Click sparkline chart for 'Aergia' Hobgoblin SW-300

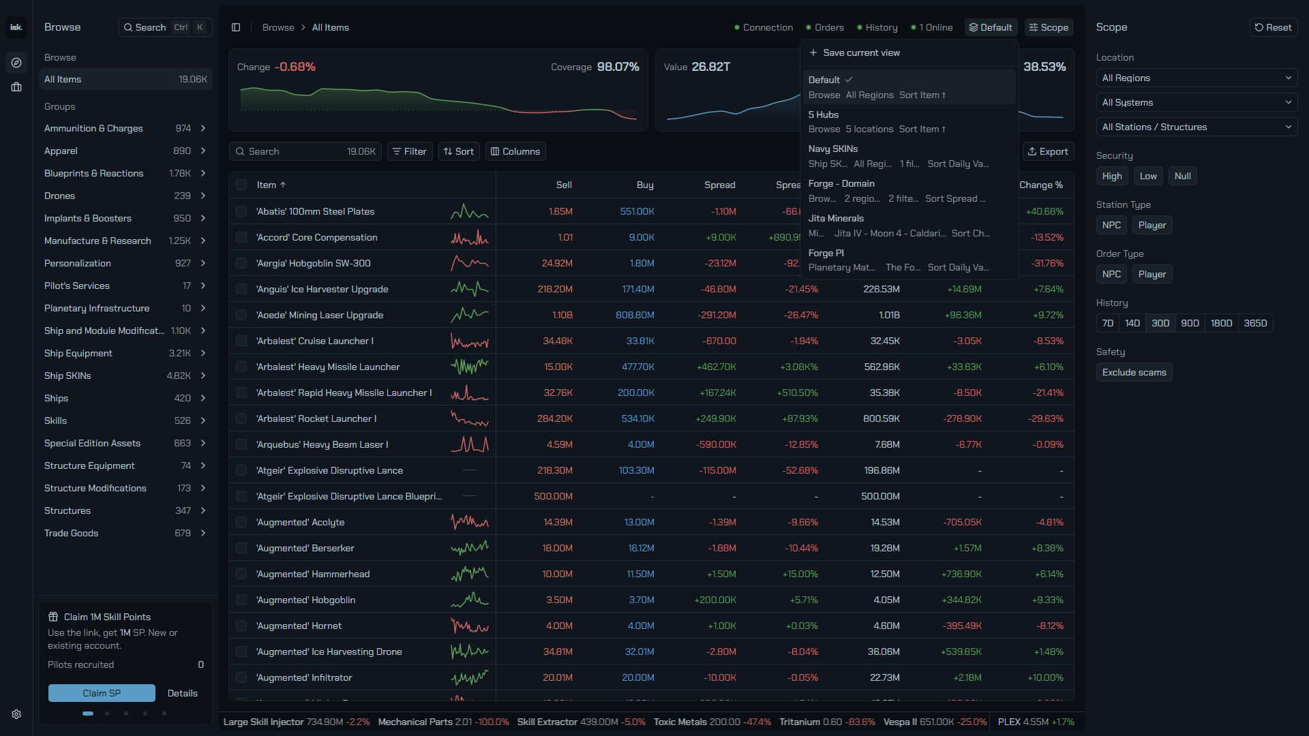click(470, 263)
